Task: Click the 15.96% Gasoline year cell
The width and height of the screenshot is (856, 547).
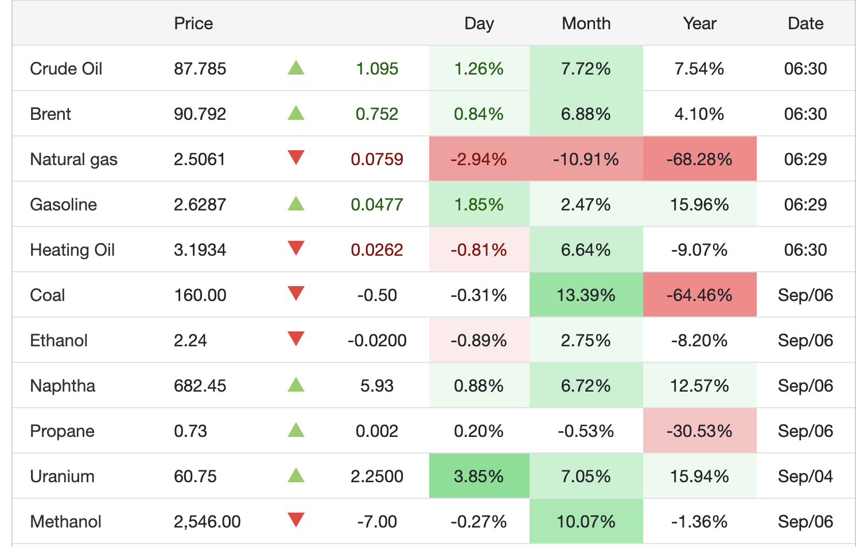Action: point(700,205)
